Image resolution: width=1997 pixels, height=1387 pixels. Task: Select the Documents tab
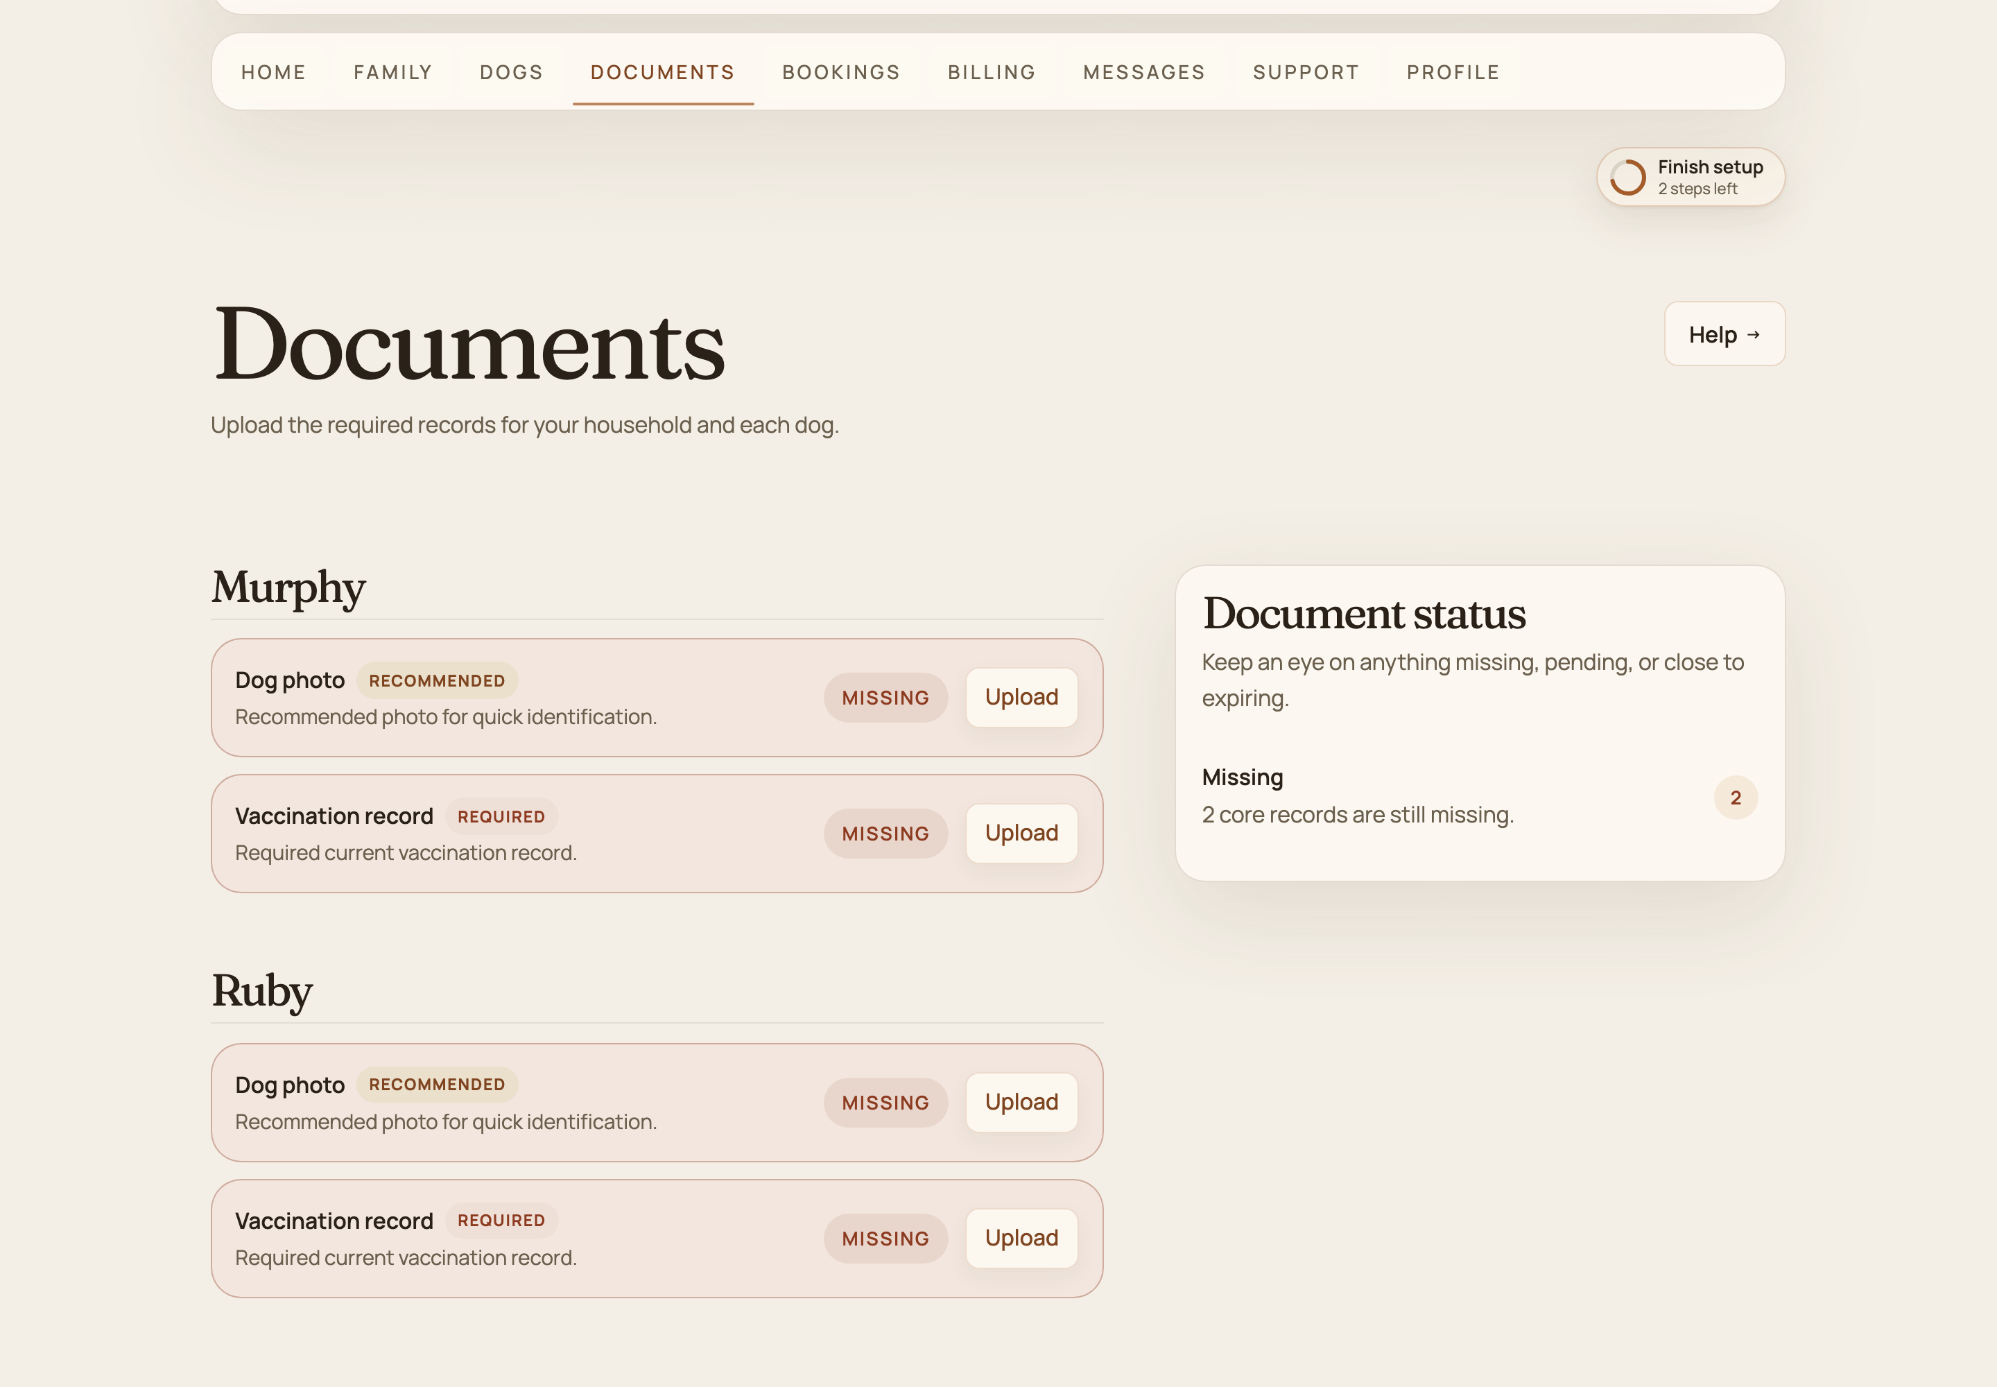coord(663,72)
